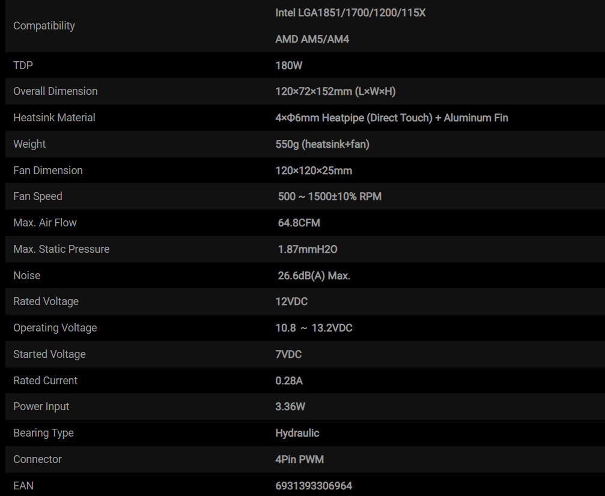Click the Max. Static Pressure label
Screen dimensions: 605x496
tap(61, 249)
